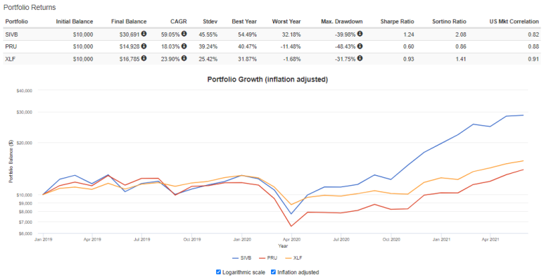The height and width of the screenshot is (280, 544).
Task: Click the Final Balance column header
Action: click(x=129, y=22)
